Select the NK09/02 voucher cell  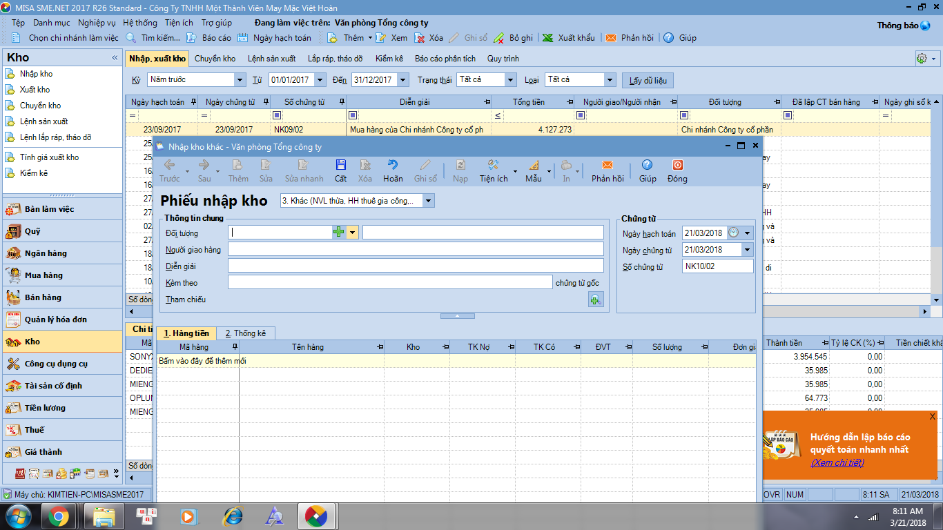pyautogui.click(x=308, y=129)
